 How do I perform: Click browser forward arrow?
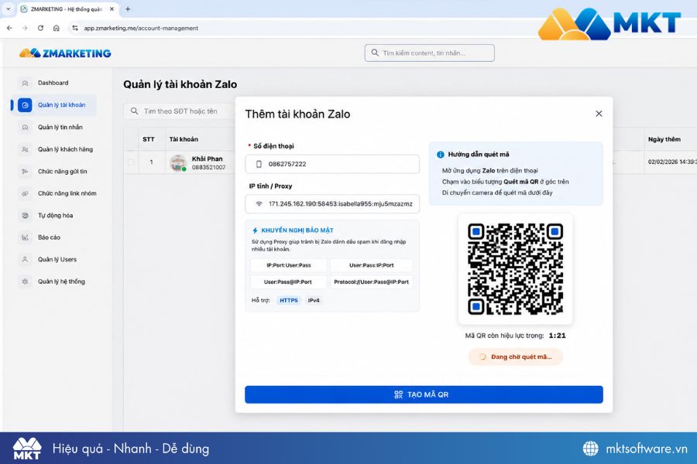25,28
